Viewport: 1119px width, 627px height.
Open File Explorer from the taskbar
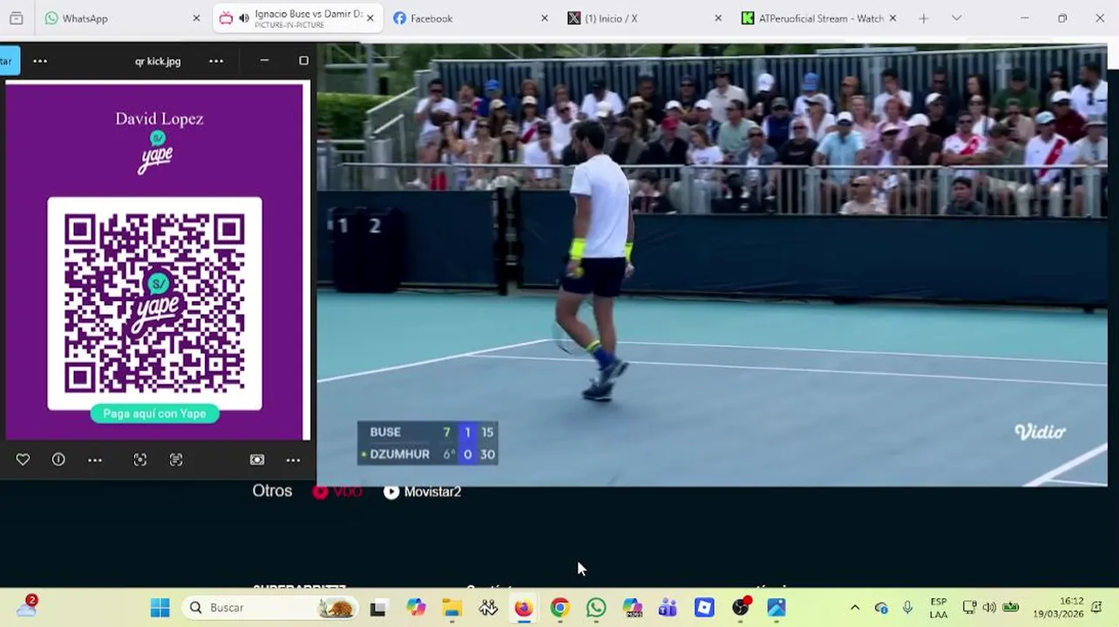tap(451, 608)
